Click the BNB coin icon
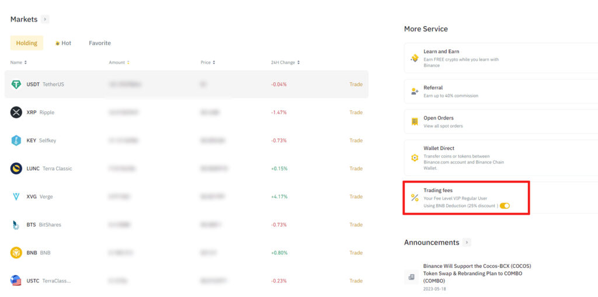 pos(16,253)
